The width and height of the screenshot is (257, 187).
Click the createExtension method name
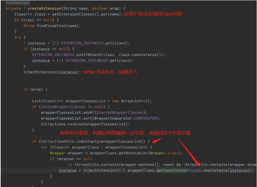coord(44,8)
